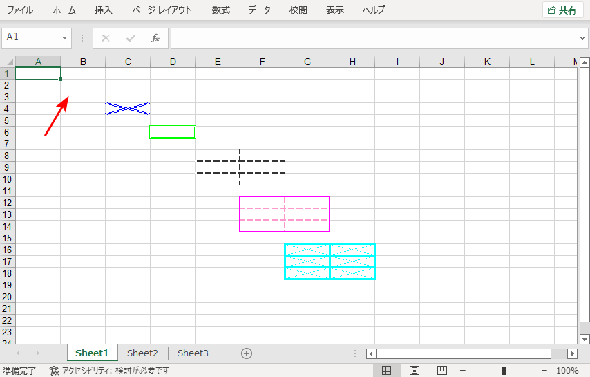Expand the Name Box dropdown arrow

(x=65, y=37)
